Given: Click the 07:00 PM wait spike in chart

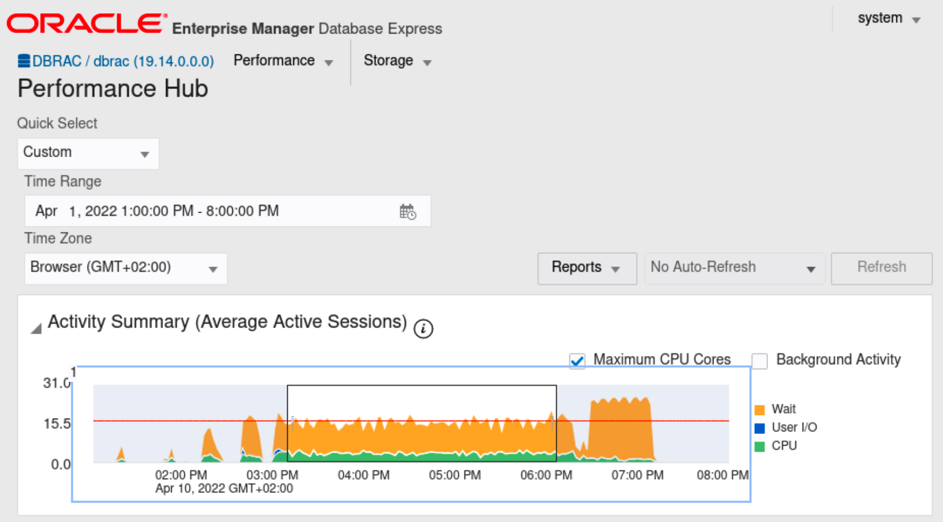Looking at the screenshot, I should pyautogui.click(x=621, y=429).
